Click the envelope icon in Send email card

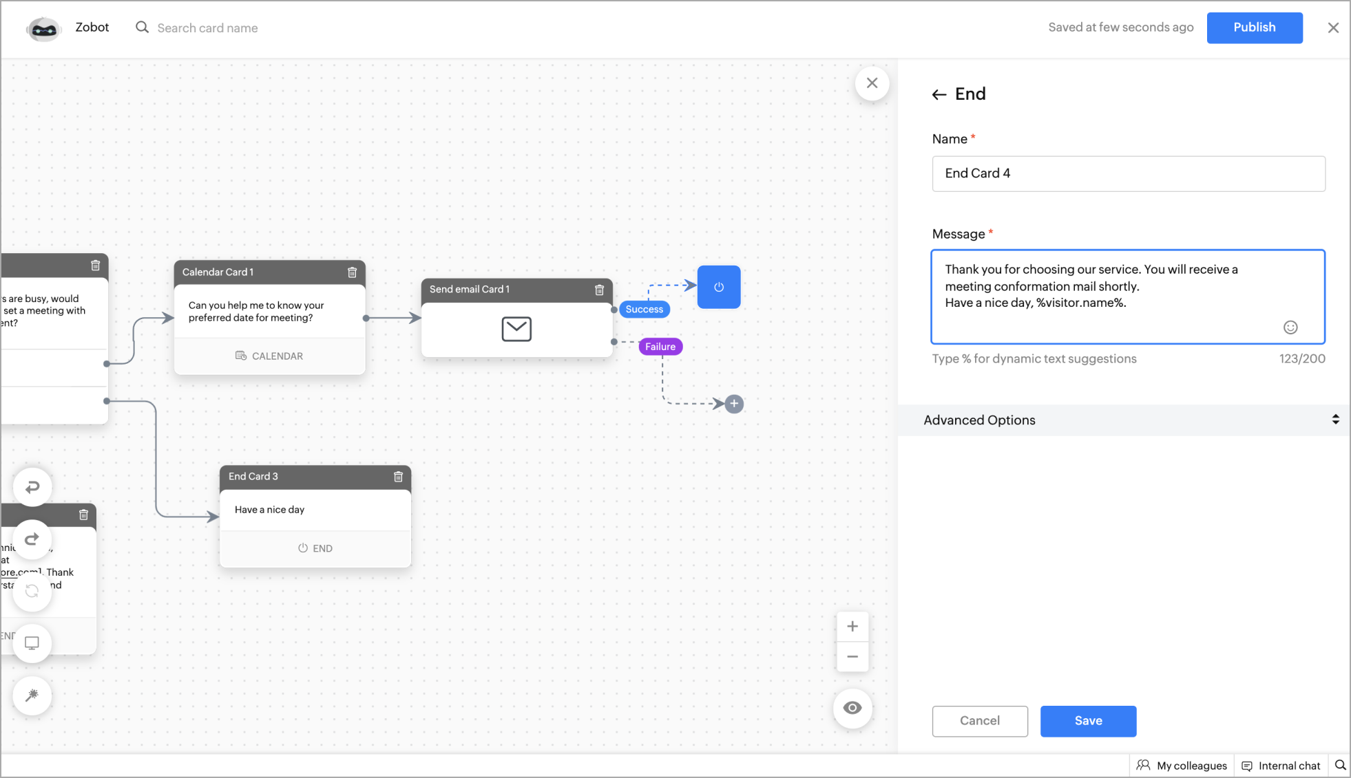coord(516,329)
